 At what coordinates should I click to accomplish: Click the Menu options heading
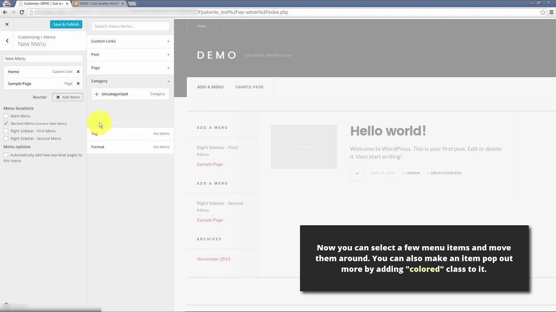point(17,147)
